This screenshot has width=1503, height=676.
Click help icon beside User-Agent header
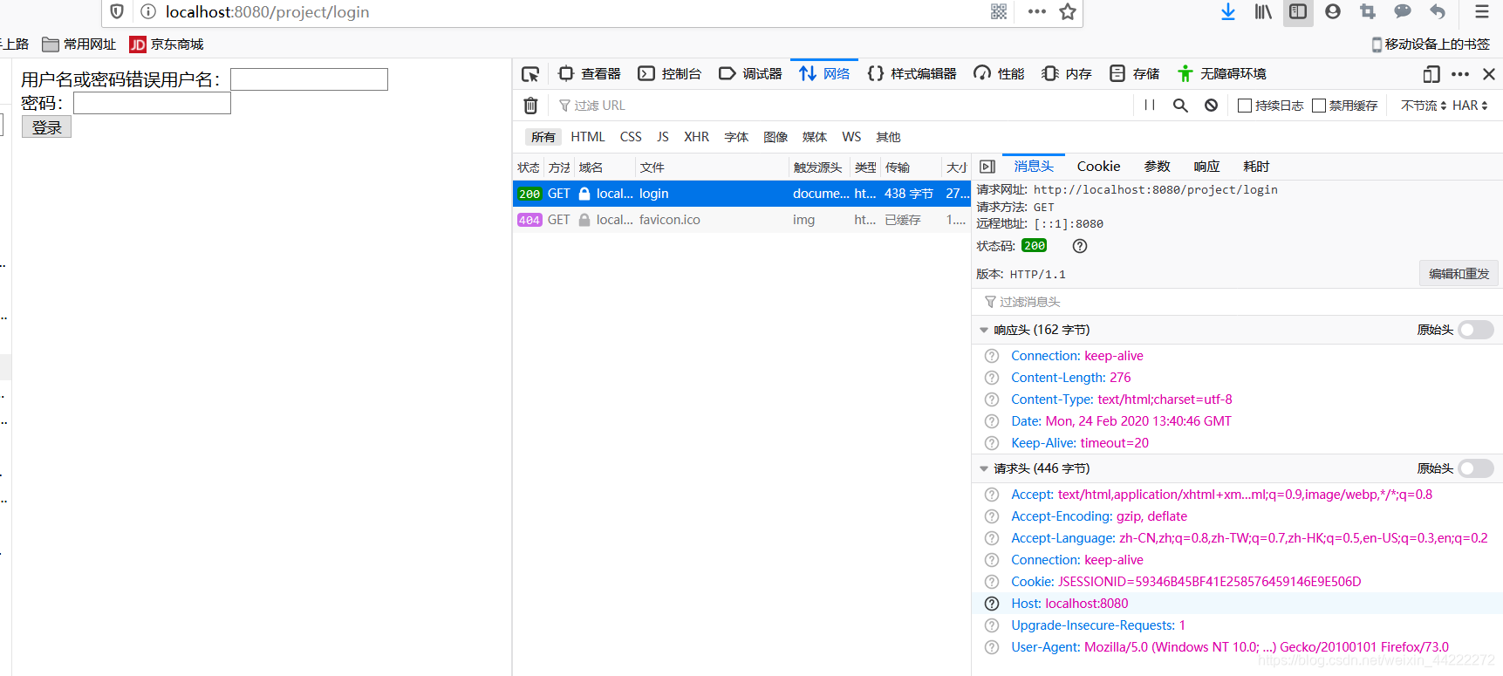[992, 647]
